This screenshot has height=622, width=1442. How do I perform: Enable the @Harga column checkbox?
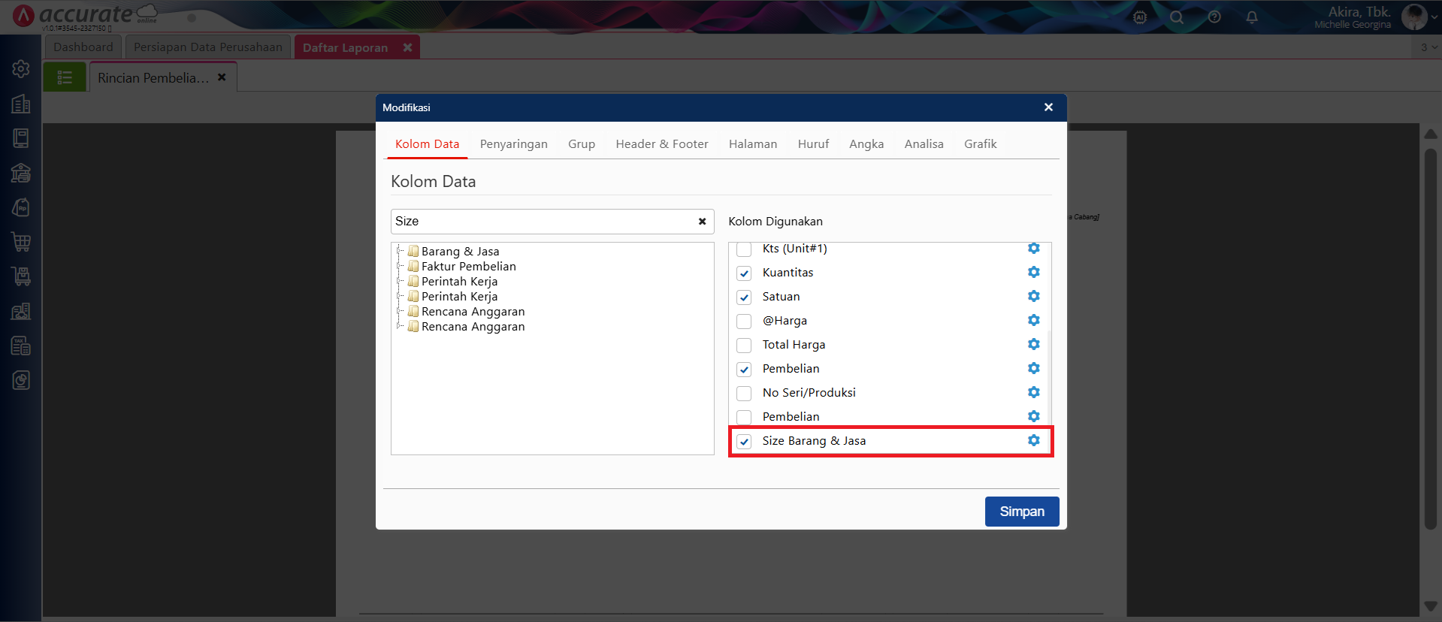coord(744,322)
